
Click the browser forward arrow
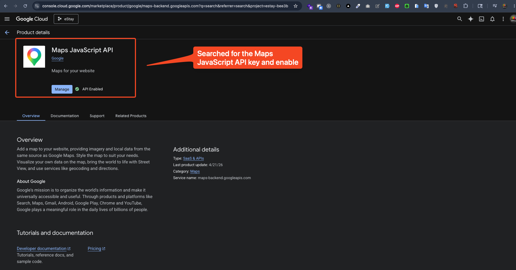15,6
